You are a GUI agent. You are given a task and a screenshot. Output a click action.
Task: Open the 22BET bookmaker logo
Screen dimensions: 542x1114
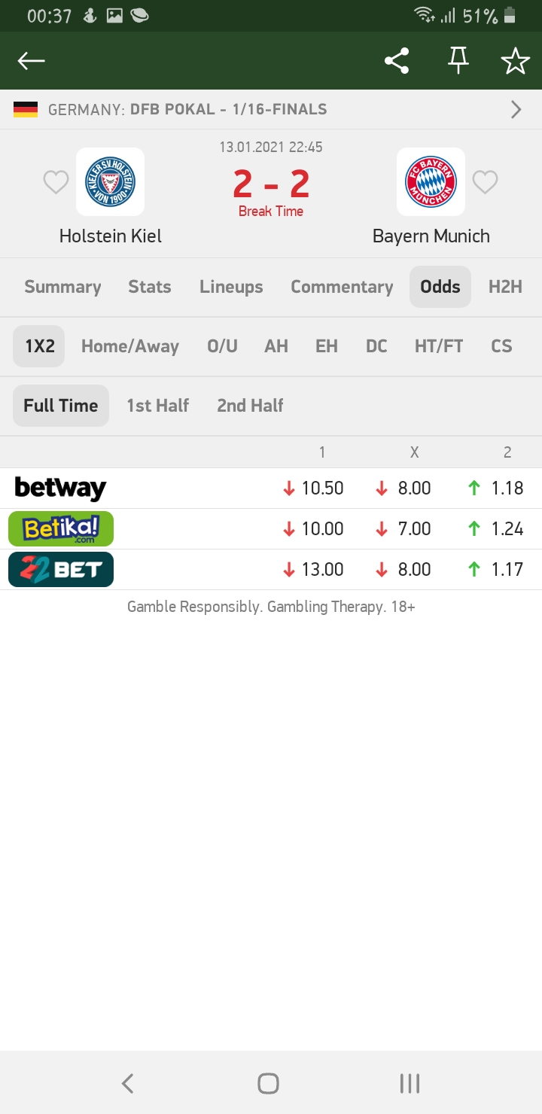click(x=61, y=570)
